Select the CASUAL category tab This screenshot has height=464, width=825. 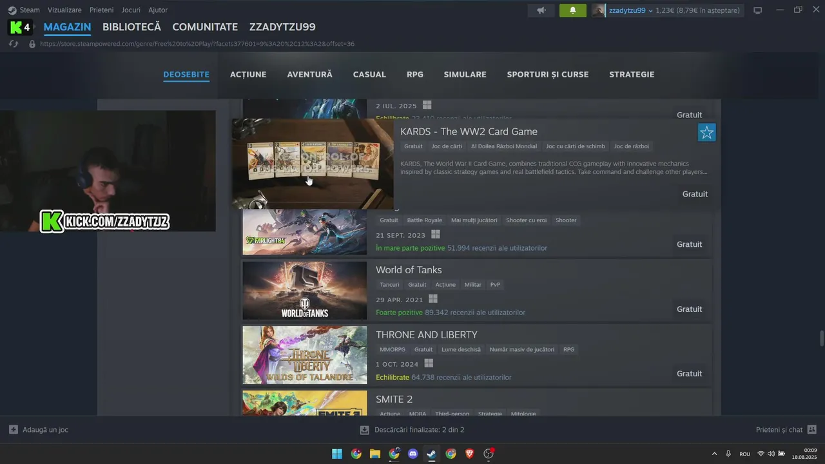click(369, 74)
